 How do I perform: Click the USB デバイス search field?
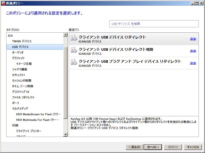pos(154,24)
